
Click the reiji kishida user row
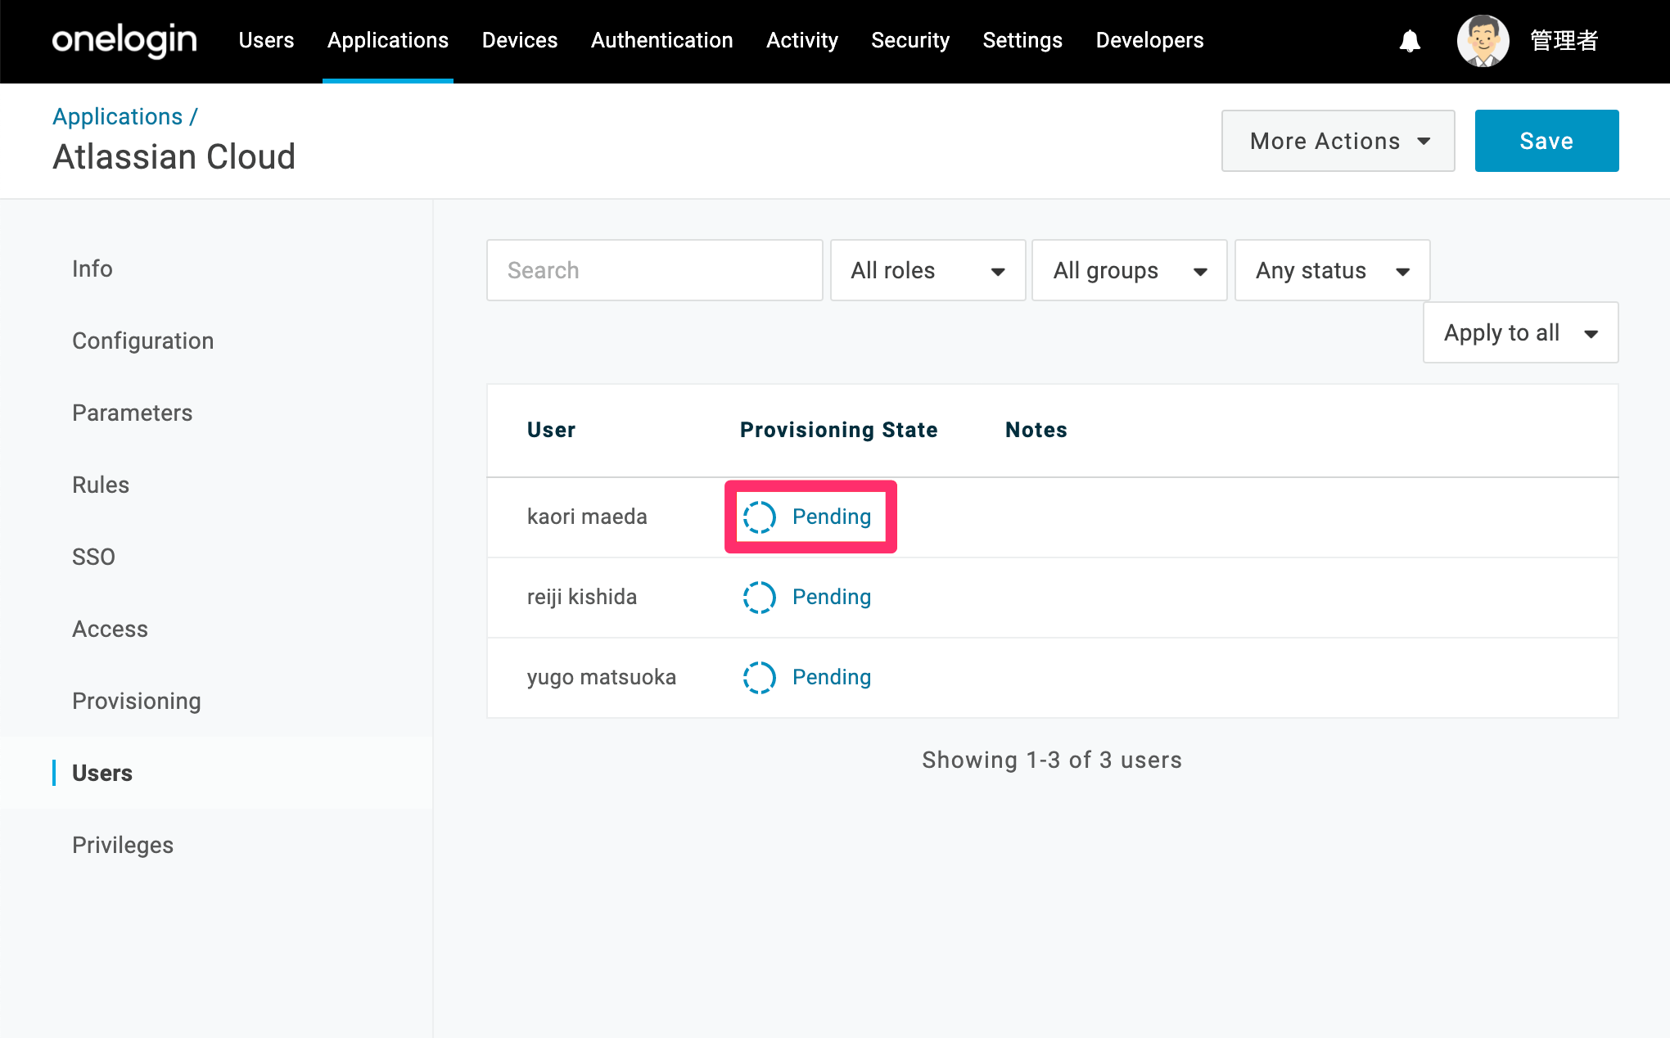[x=1053, y=598]
